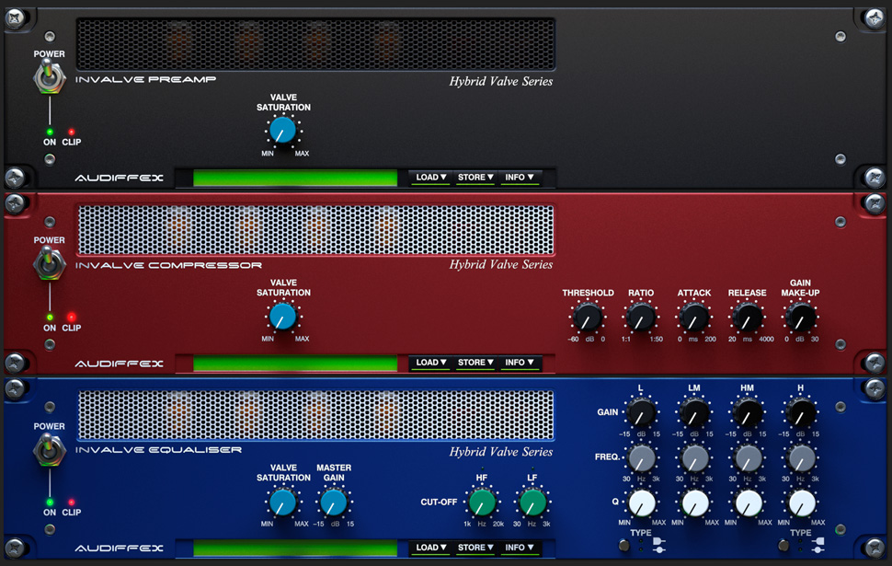Screen dimensions: 892x566
Task: Open the Preamp LOAD menu
Action: coord(430,178)
